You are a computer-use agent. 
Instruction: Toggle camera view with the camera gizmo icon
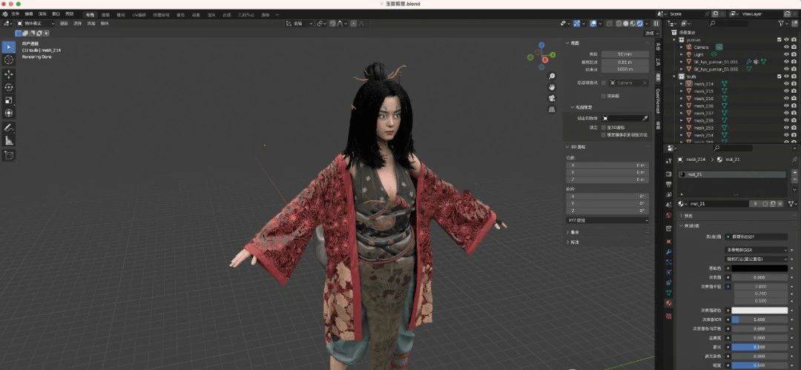pos(553,98)
